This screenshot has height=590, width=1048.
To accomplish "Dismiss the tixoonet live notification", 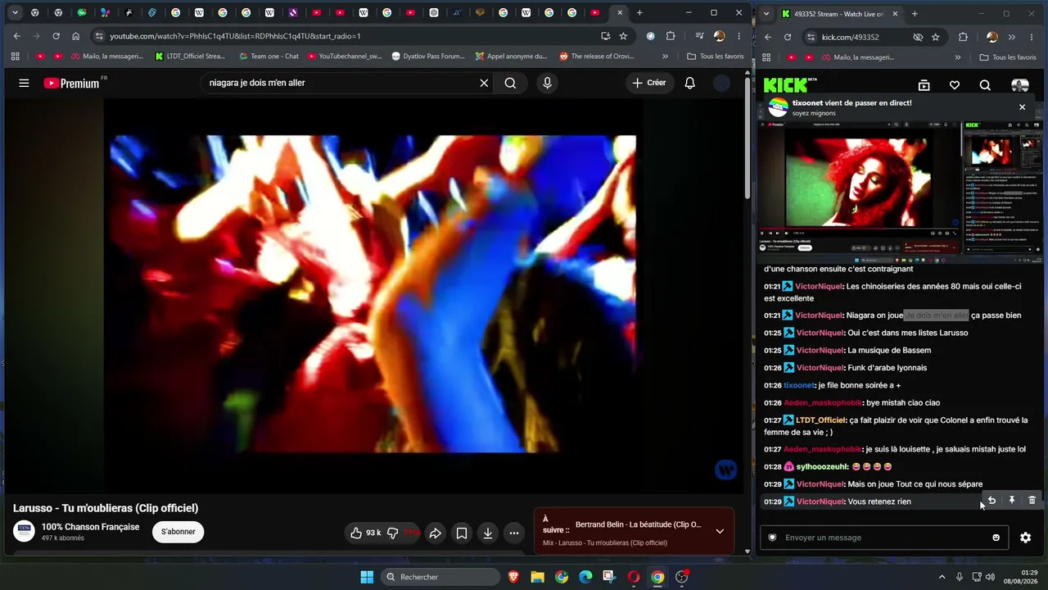I will coord(1022,107).
